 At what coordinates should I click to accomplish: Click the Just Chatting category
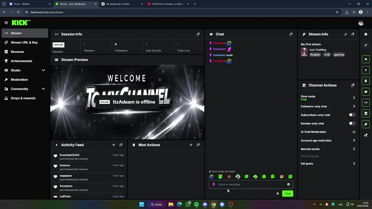(x=317, y=50)
